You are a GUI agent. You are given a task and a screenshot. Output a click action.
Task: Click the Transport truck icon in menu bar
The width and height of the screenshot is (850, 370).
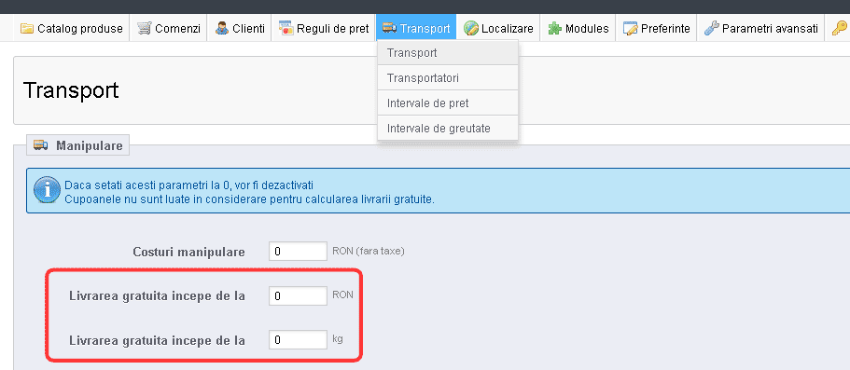[389, 28]
